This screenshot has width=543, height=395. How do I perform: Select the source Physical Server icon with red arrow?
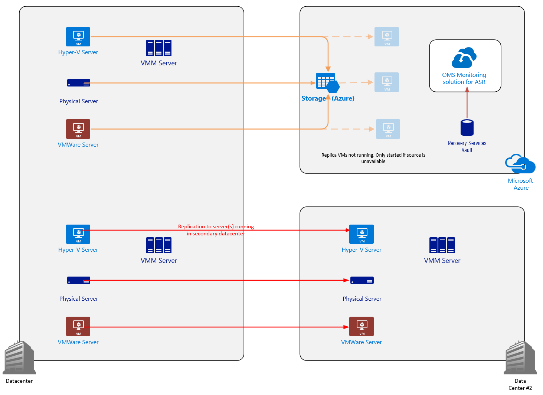point(79,280)
